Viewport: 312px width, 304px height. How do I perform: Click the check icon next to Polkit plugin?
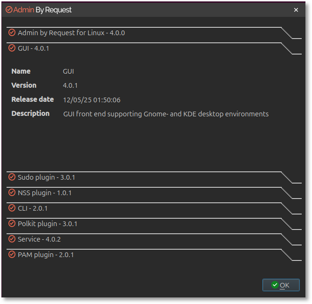[12, 223]
